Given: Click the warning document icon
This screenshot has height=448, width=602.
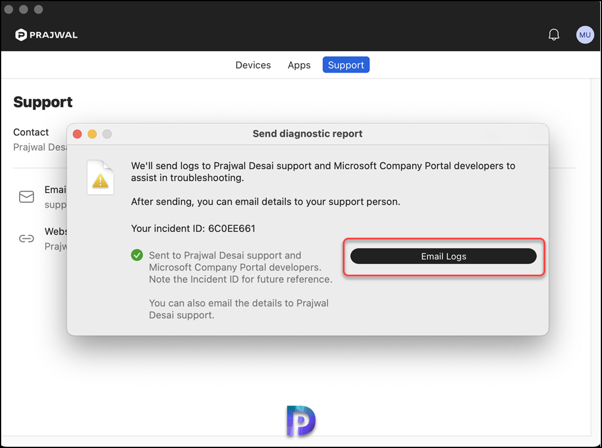Looking at the screenshot, I should pos(100,178).
